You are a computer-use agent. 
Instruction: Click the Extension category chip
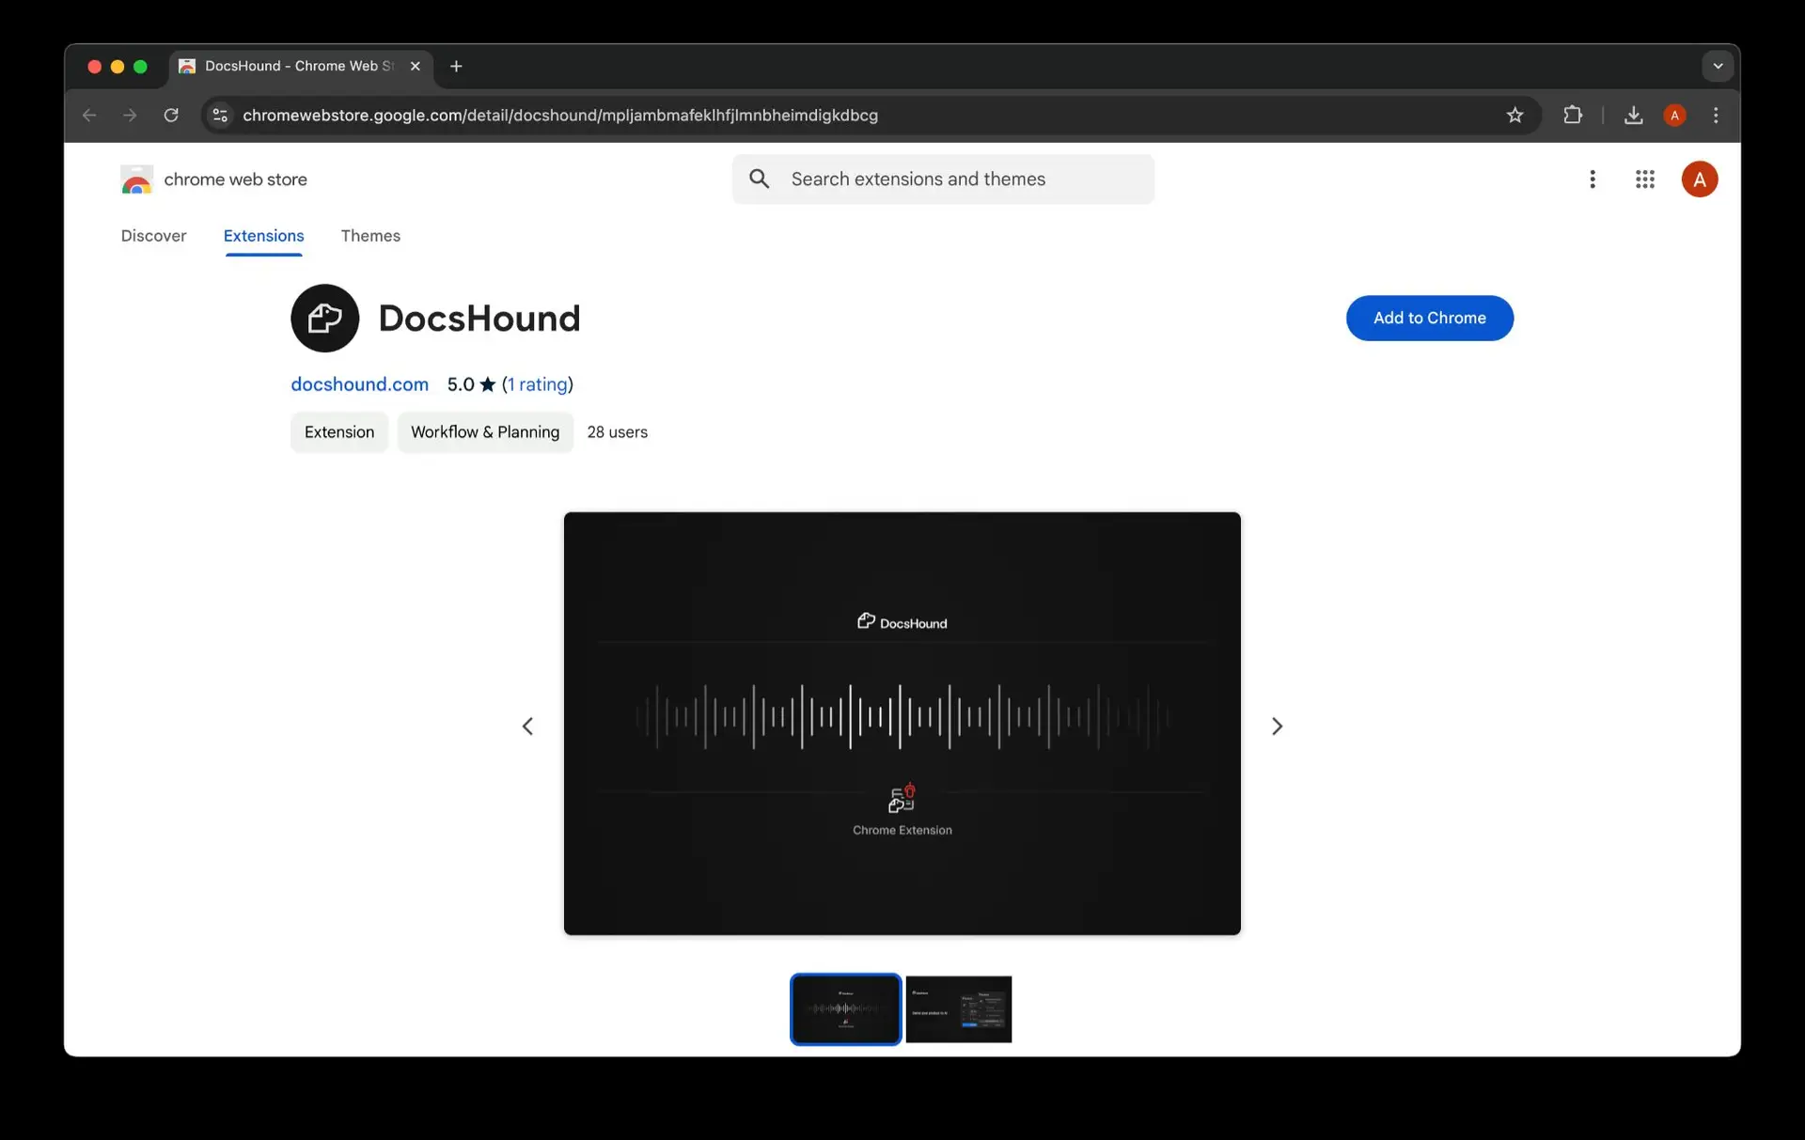(338, 431)
